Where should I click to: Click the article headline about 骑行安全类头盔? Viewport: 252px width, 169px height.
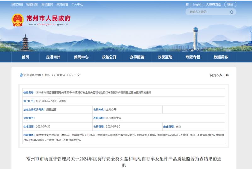coord(124,162)
